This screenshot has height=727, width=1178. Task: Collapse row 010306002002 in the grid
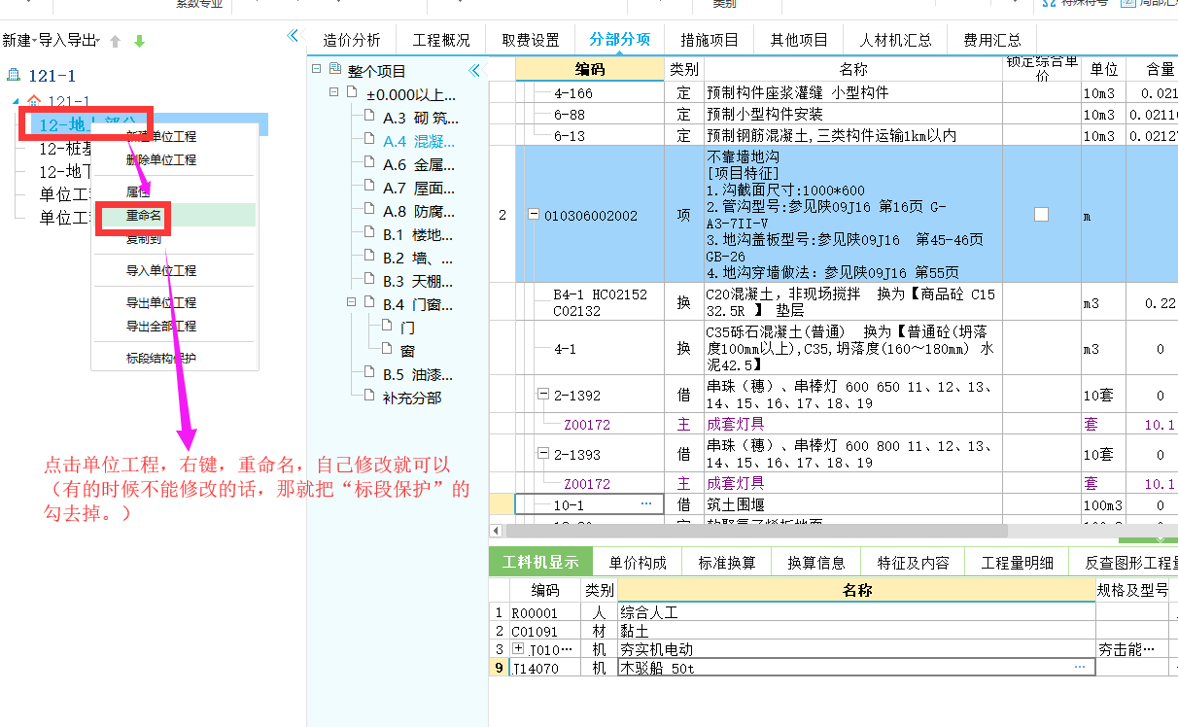pyautogui.click(x=534, y=215)
